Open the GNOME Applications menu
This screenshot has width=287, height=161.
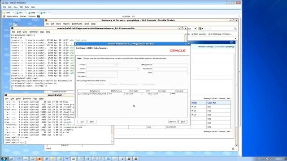click(x=12, y=17)
